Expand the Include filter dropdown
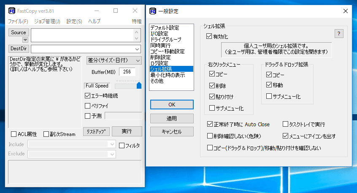This screenshot has width=357, height=193. click(112, 144)
